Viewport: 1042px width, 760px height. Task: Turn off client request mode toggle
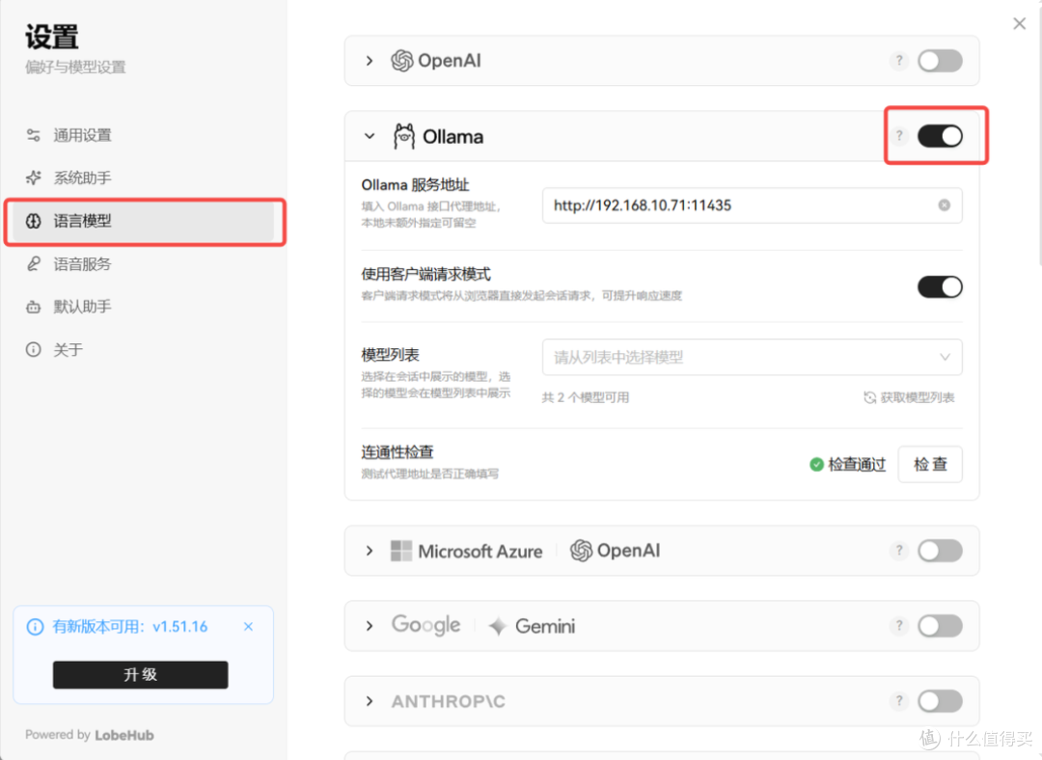point(940,287)
